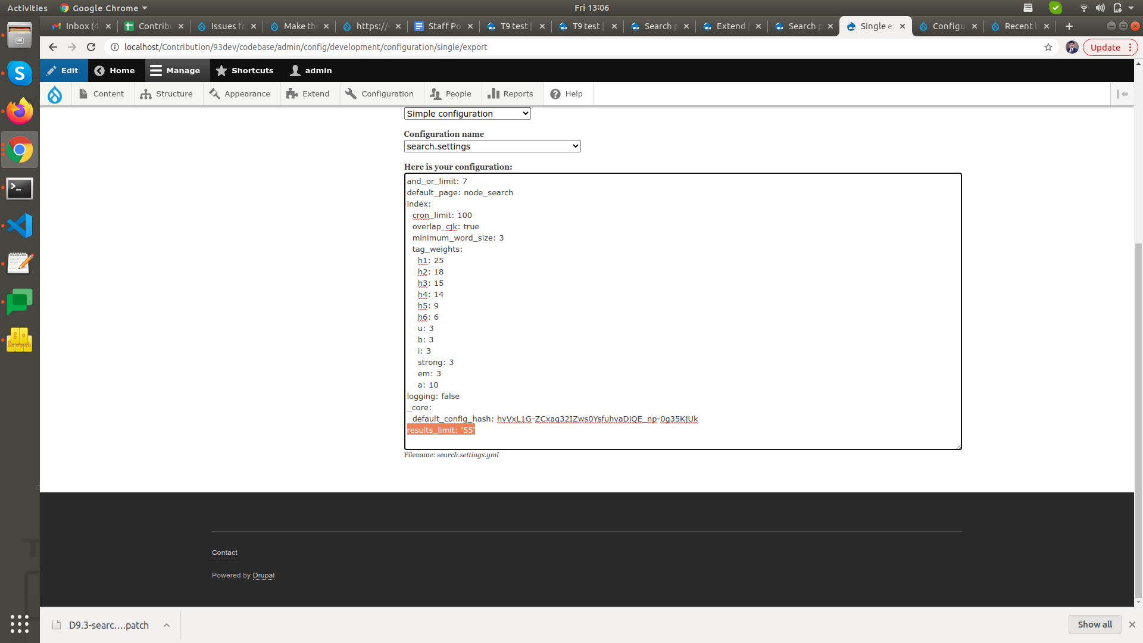The height and width of the screenshot is (643, 1143).
Task: Open the Contact footer link
Action: (x=224, y=553)
